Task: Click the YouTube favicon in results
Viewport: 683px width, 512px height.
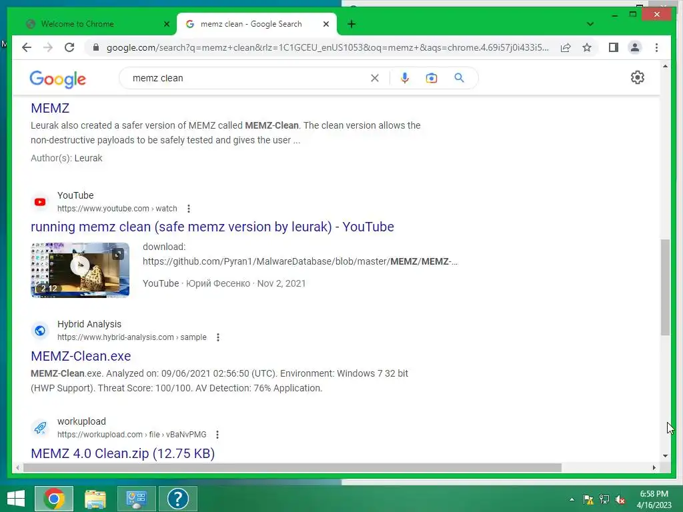Action: pos(40,202)
